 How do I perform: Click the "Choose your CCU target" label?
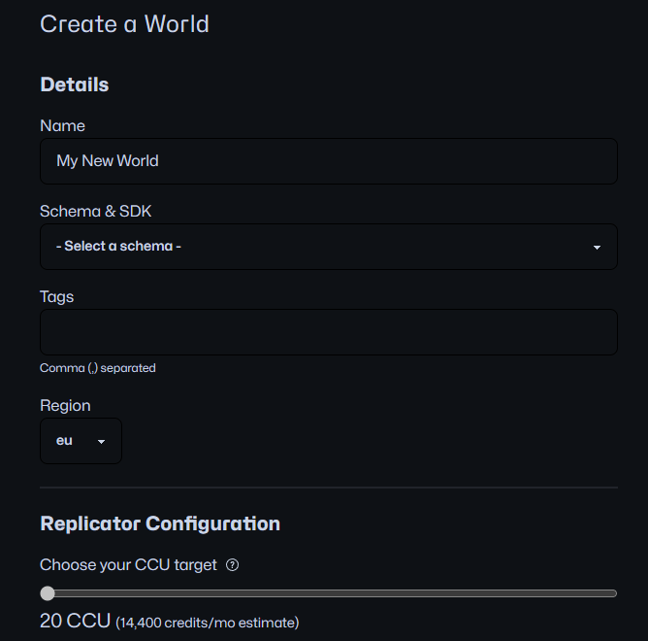128,565
